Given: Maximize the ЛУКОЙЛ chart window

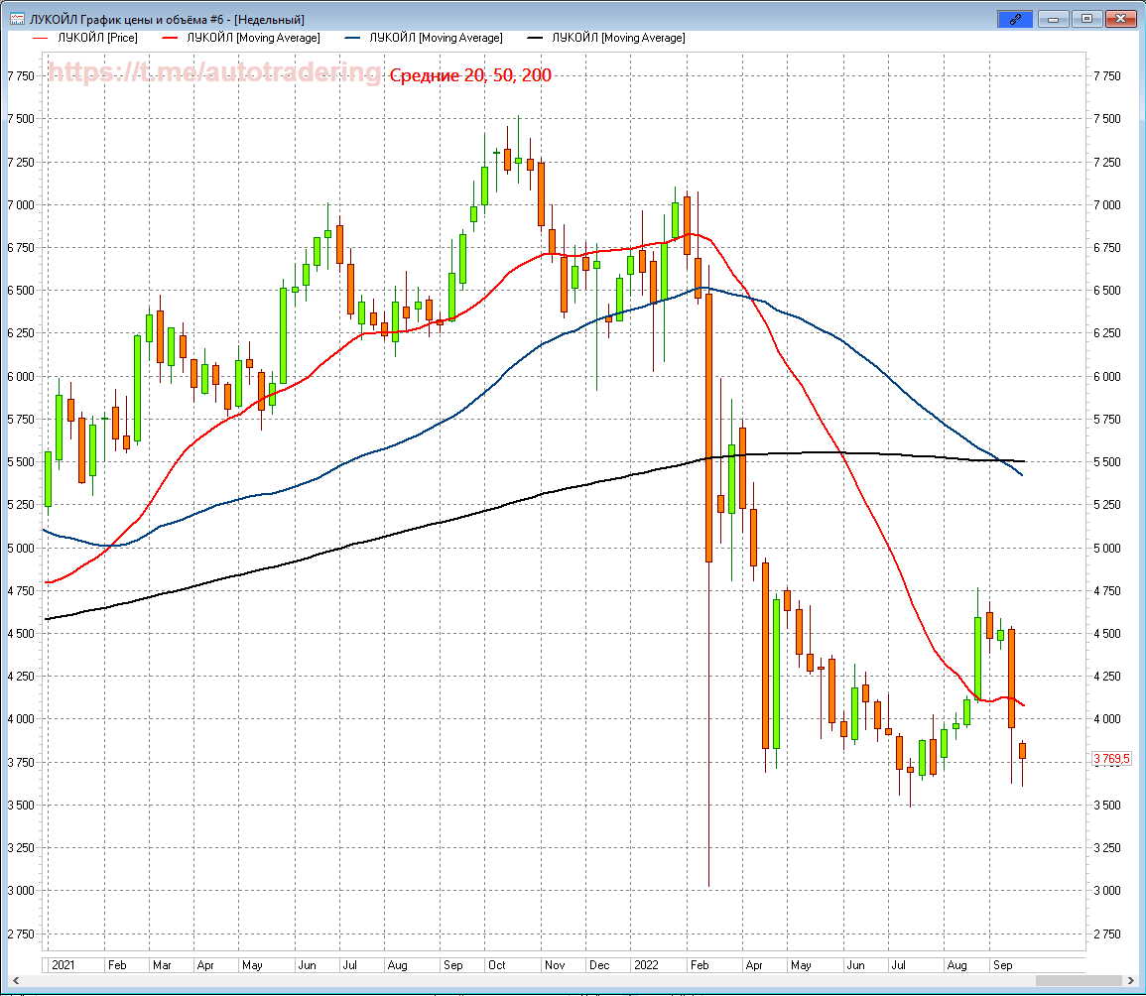Looking at the screenshot, I should [1087, 19].
